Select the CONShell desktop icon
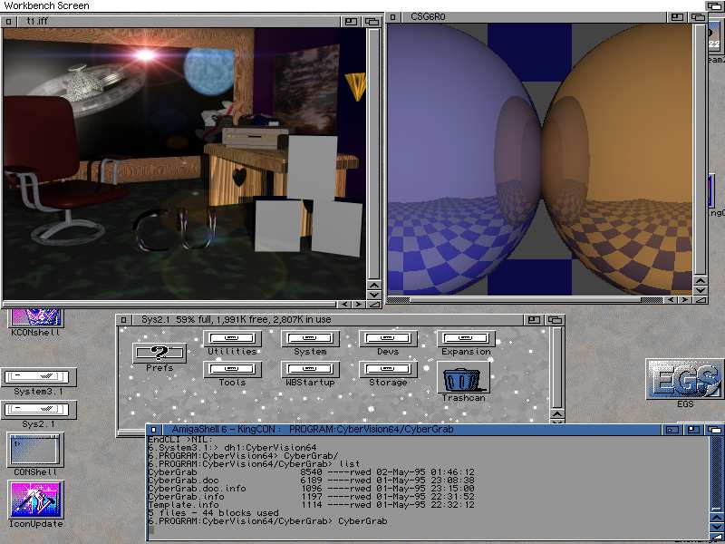The image size is (725, 544). coord(35,454)
